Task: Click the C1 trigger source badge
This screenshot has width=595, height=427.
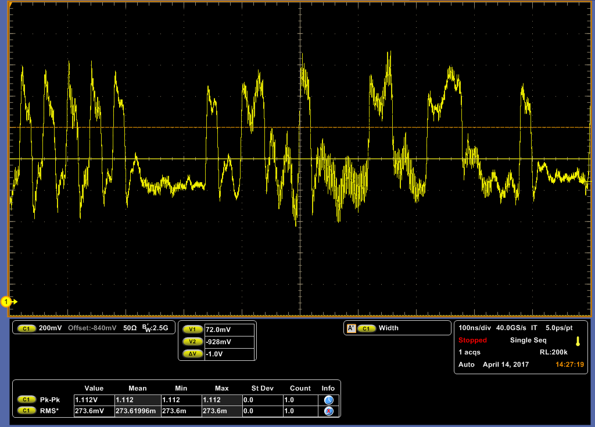Action: pos(366,328)
